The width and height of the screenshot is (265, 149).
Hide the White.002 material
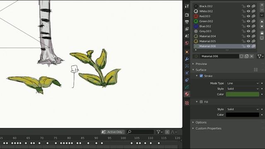tap(248, 11)
